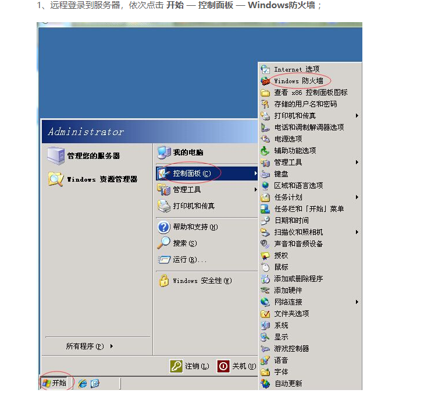Image resolution: width=431 pixels, height=400 pixels.
Task: Select the 电源选项 text entry
Action: pyautogui.click(x=288, y=139)
